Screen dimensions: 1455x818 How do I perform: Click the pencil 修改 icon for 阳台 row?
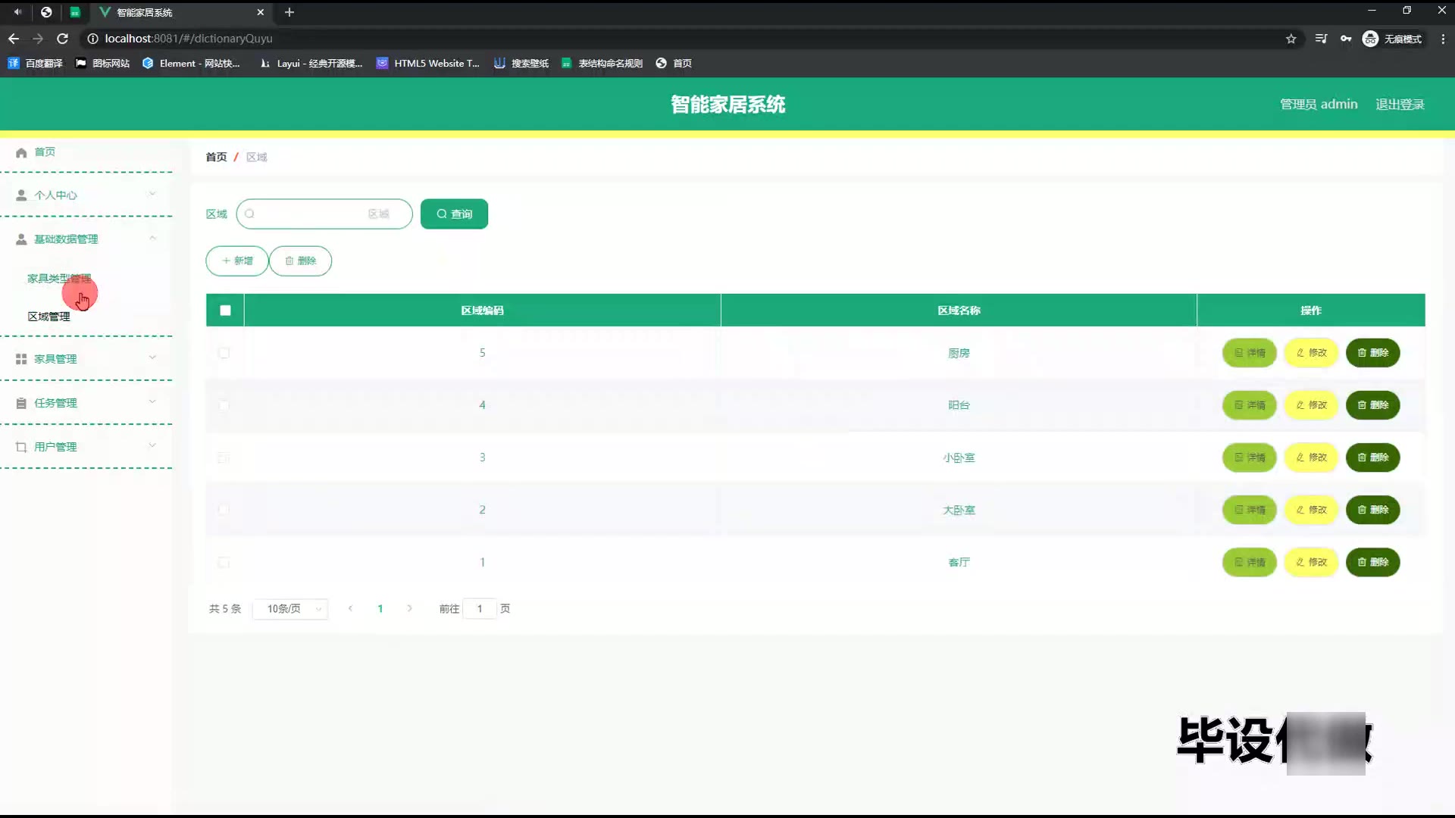(x=1300, y=405)
